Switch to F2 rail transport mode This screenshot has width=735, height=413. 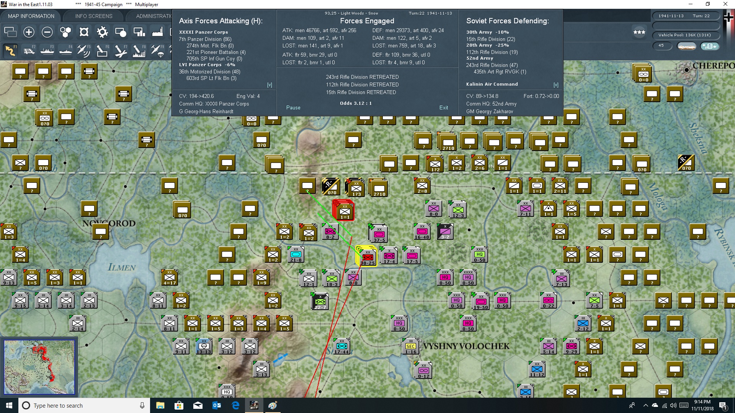29,51
